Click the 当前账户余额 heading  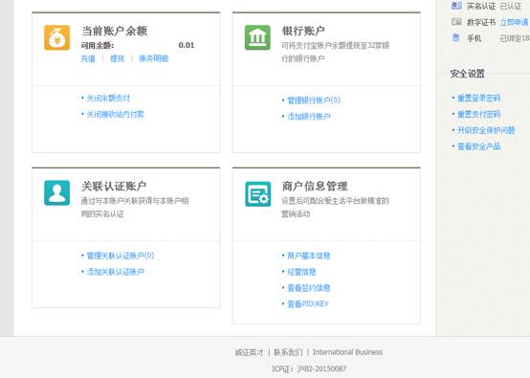[114, 31]
